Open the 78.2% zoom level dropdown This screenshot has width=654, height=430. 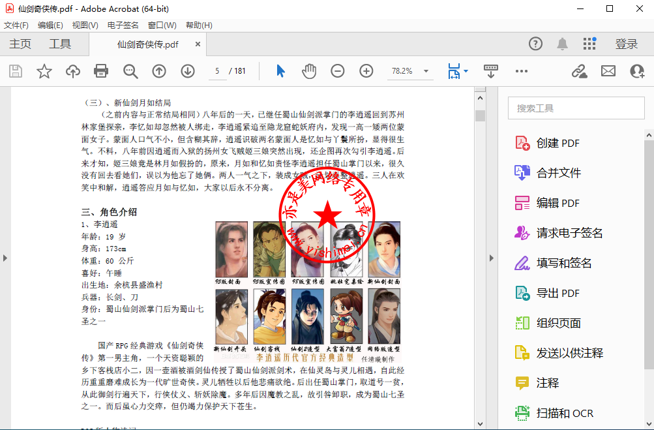pyautogui.click(x=426, y=71)
